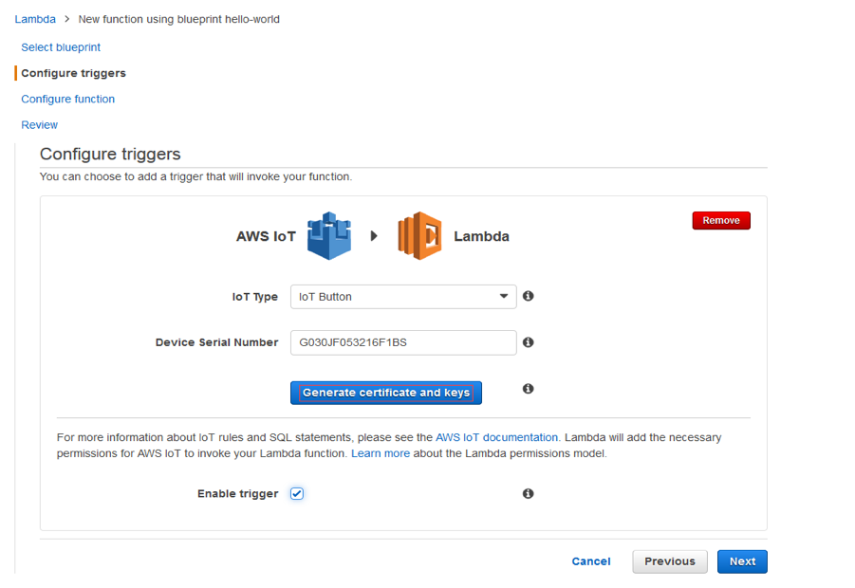This screenshot has height=588, width=855.
Task: Click the info icon next to Device Serial Number
Action: pyautogui.click(x=529, y=342)
